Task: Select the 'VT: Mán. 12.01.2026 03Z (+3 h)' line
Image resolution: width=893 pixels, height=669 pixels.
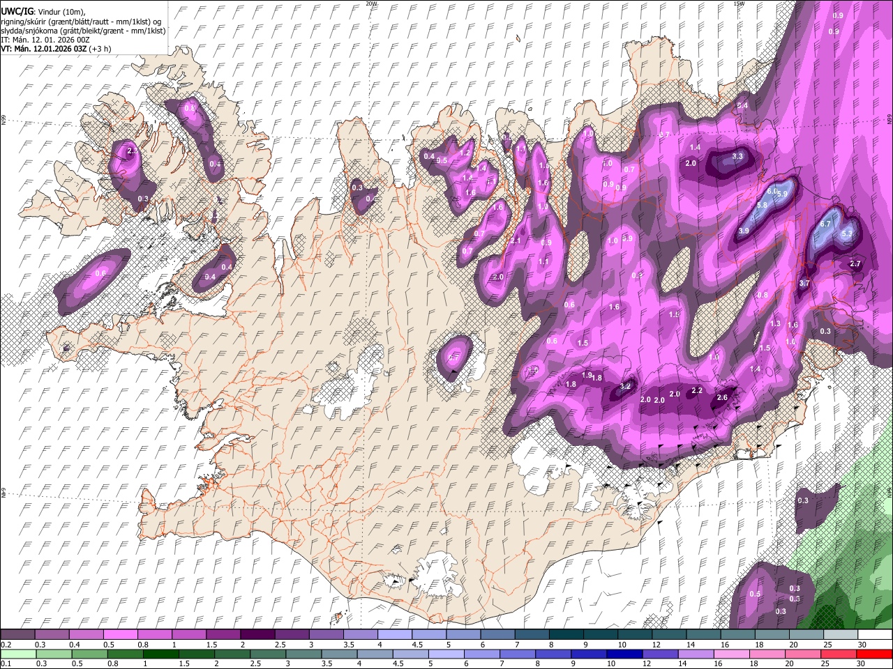Action: [56, 49]
